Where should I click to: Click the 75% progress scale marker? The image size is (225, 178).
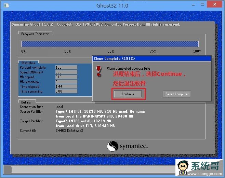point(153,51)
